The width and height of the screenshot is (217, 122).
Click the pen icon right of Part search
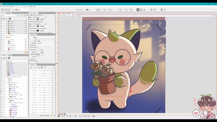coord(27,16)
